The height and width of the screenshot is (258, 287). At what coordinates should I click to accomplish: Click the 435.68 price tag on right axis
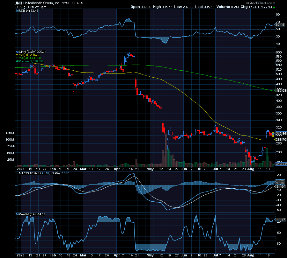pos(281,91)
